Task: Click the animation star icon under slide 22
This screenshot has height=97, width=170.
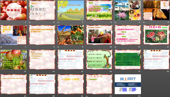Action: click(87, 96)
